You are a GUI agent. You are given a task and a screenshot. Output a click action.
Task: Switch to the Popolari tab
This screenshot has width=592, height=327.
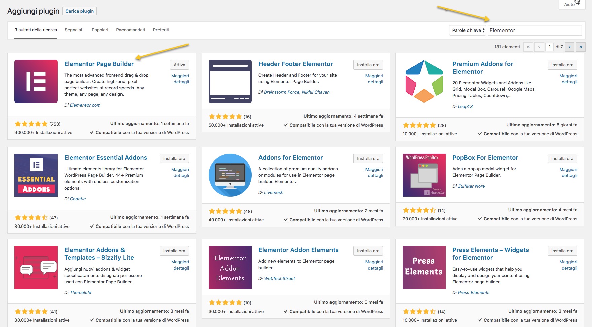pyautogui.click(x=100, y=30)
